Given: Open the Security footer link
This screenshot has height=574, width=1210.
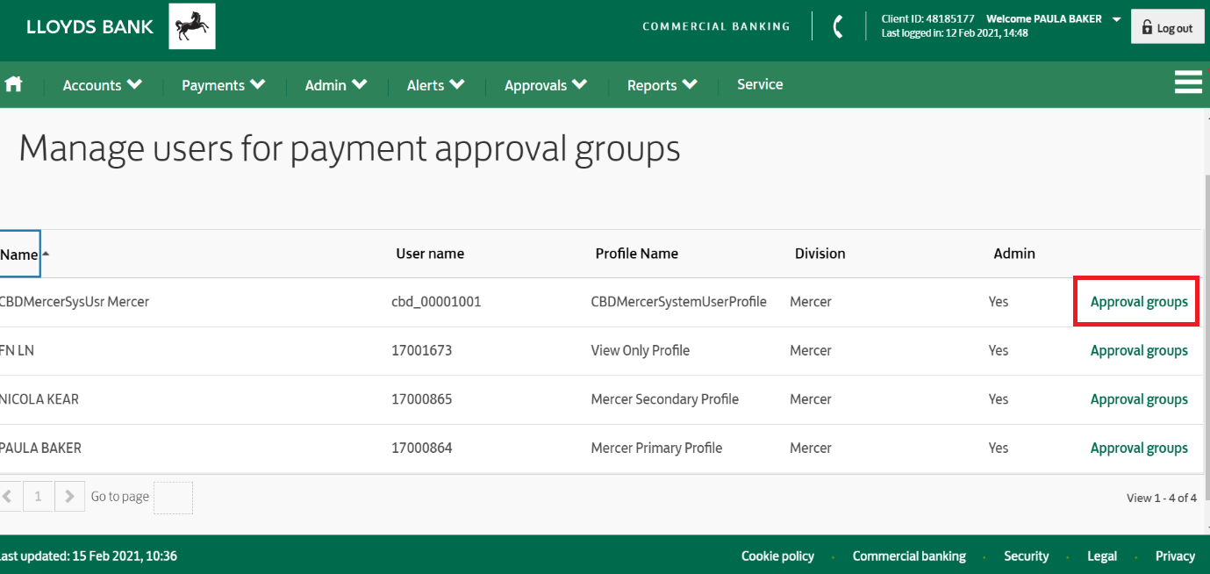Looking at the screenshot, I should [1027, 556].
